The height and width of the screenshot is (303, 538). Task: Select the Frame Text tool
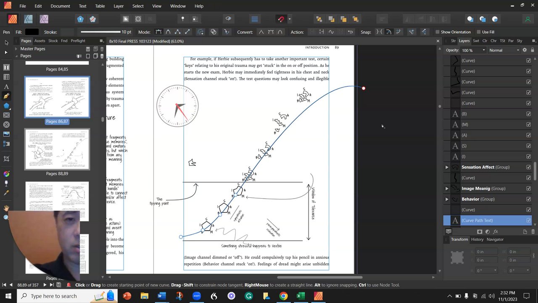[6, 67]
